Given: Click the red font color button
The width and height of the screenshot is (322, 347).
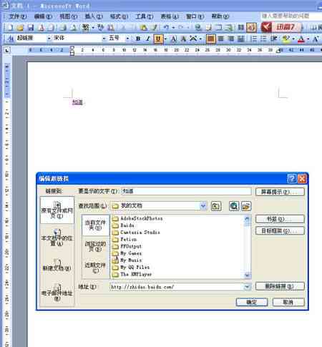Looking at the screenshot, I should [301, 39].
